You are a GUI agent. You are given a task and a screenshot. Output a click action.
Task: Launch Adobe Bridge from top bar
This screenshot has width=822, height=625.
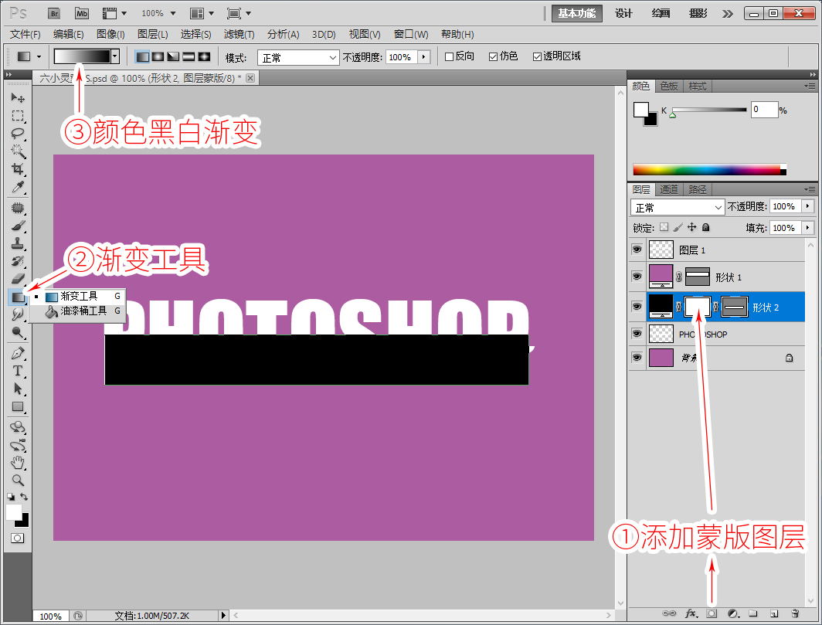point(54,14)
